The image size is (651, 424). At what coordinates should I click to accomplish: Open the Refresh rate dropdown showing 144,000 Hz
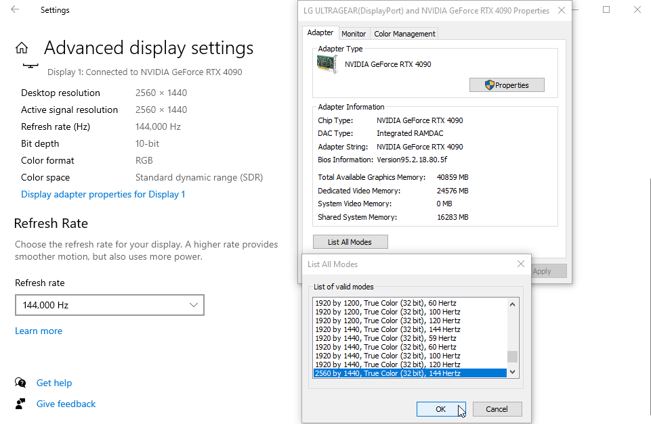coord(110,305)
